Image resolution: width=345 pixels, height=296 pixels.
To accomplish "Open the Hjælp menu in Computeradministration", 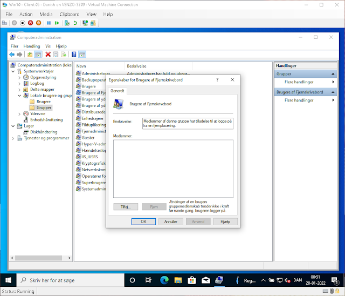I will [61, 46].
